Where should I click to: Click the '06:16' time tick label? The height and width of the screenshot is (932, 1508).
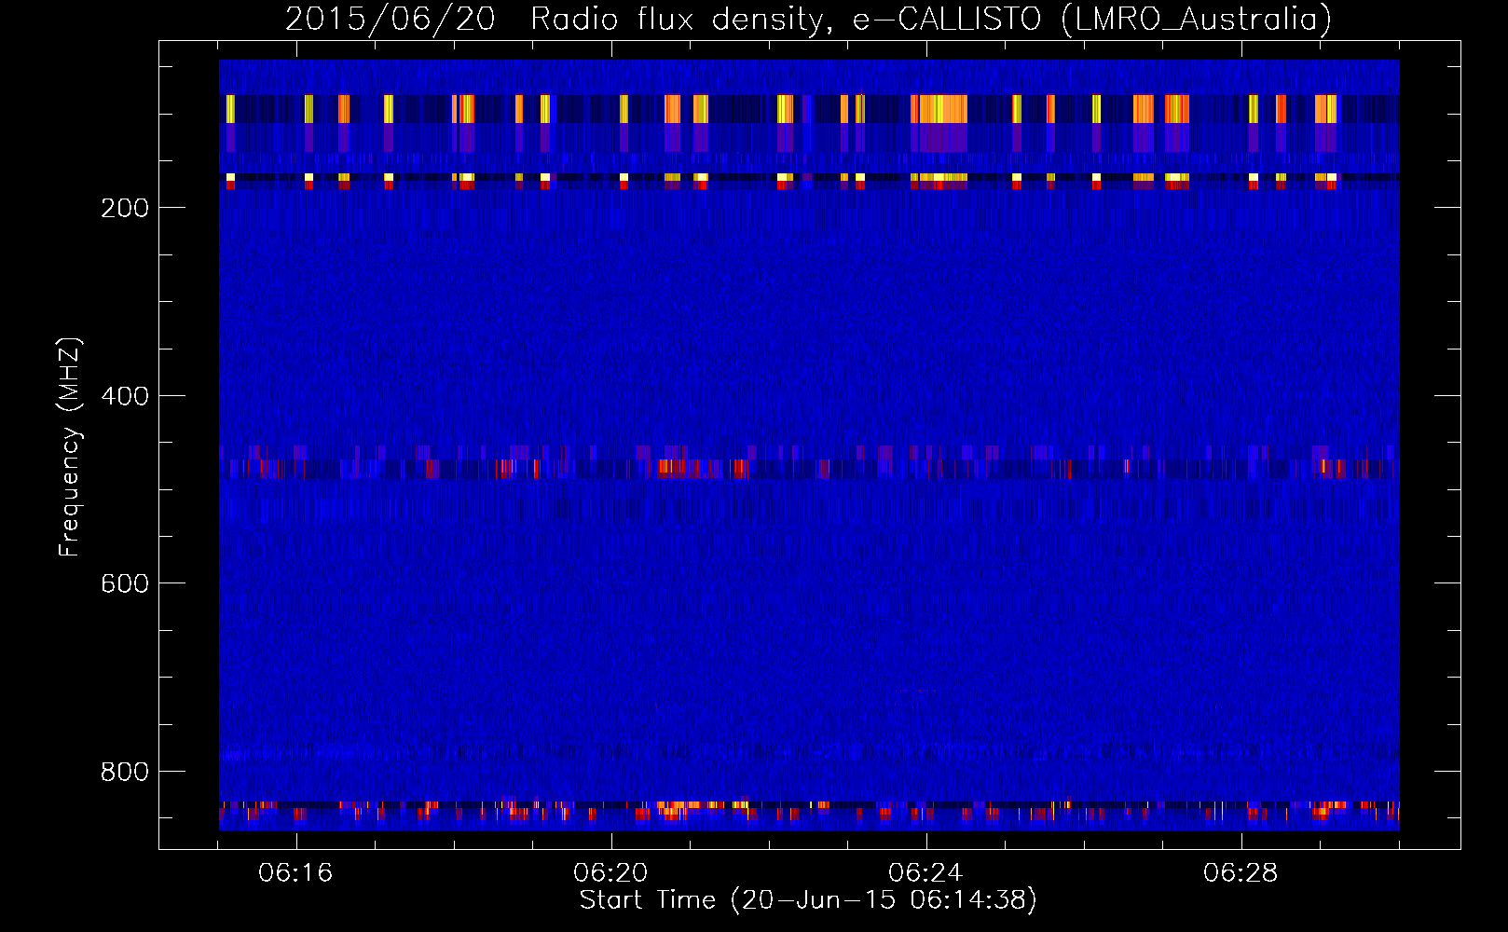pos(295,873)
